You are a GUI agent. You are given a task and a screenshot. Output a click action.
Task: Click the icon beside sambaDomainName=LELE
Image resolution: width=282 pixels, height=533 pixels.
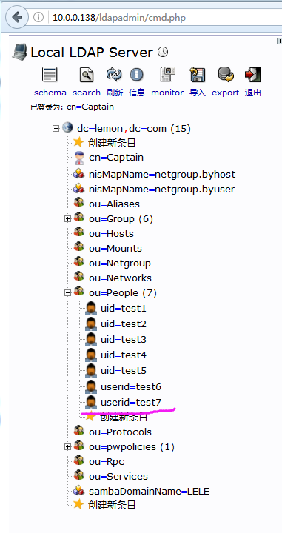[78, 491]
